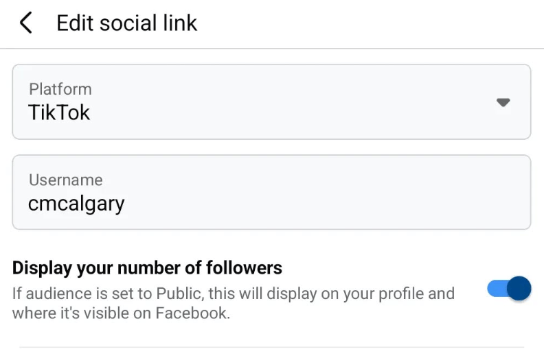544x358 pixels.
Task: Click the Platform field label
Action: point(60,89)
